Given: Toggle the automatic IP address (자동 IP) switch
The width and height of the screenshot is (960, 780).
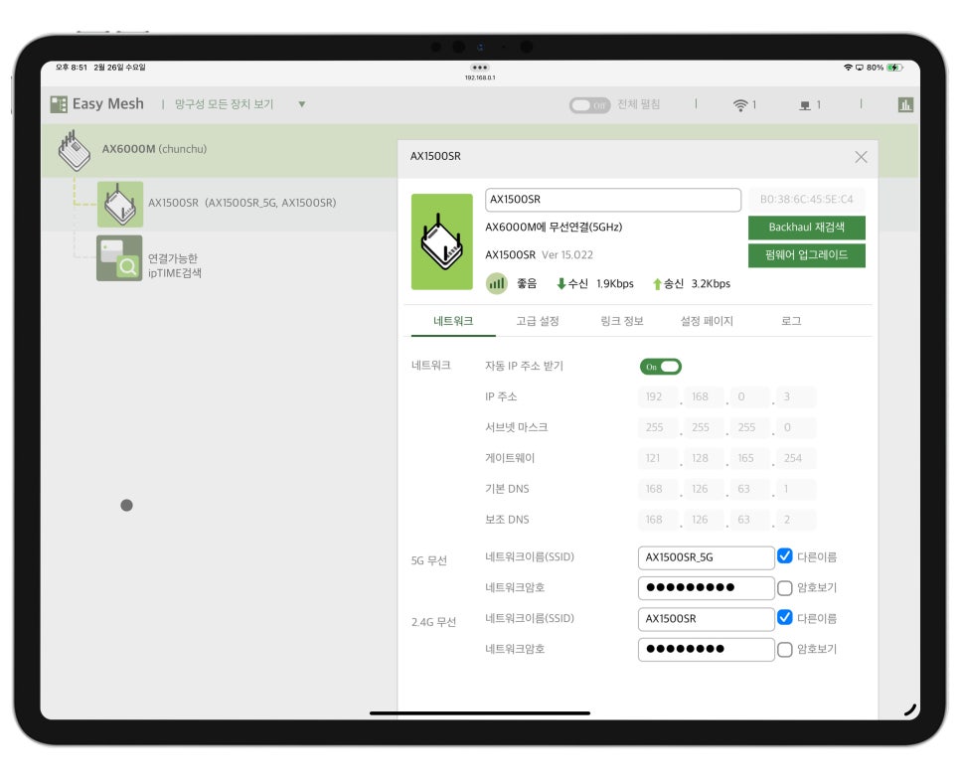Looking at the screenshot, I should click(x=661, y=367).
